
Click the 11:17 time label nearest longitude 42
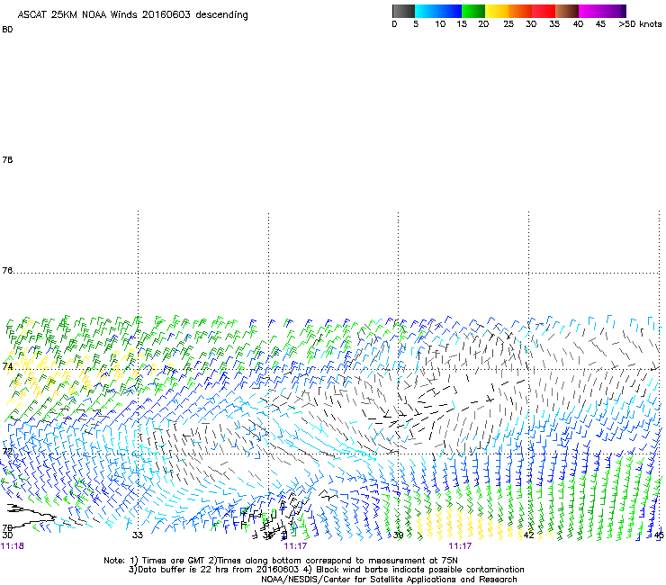click(460, 546)
